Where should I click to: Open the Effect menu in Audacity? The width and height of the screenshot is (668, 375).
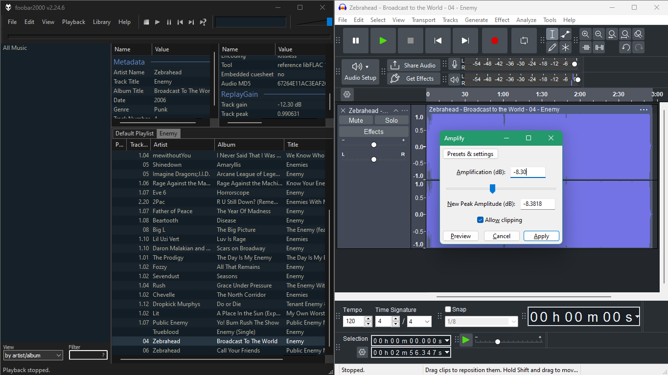pyautogui.click(x=502, y=20)
